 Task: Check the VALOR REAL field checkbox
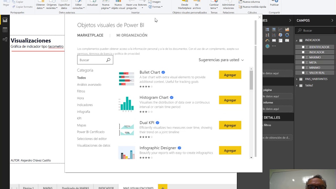click(x=303, y=73)
